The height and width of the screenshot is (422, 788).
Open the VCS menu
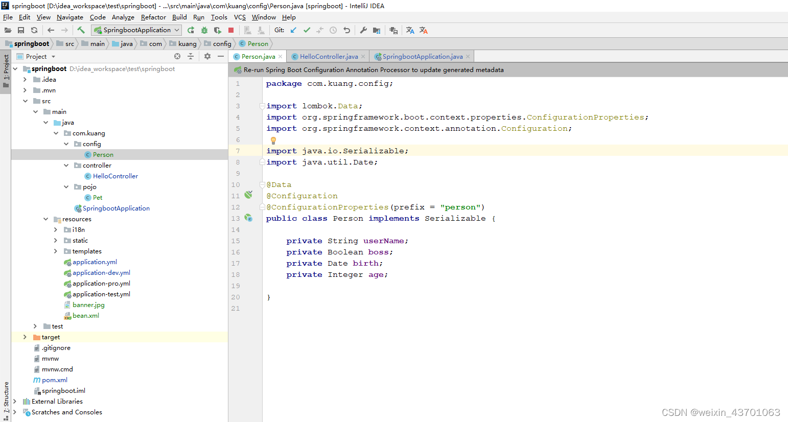point(240,17)
